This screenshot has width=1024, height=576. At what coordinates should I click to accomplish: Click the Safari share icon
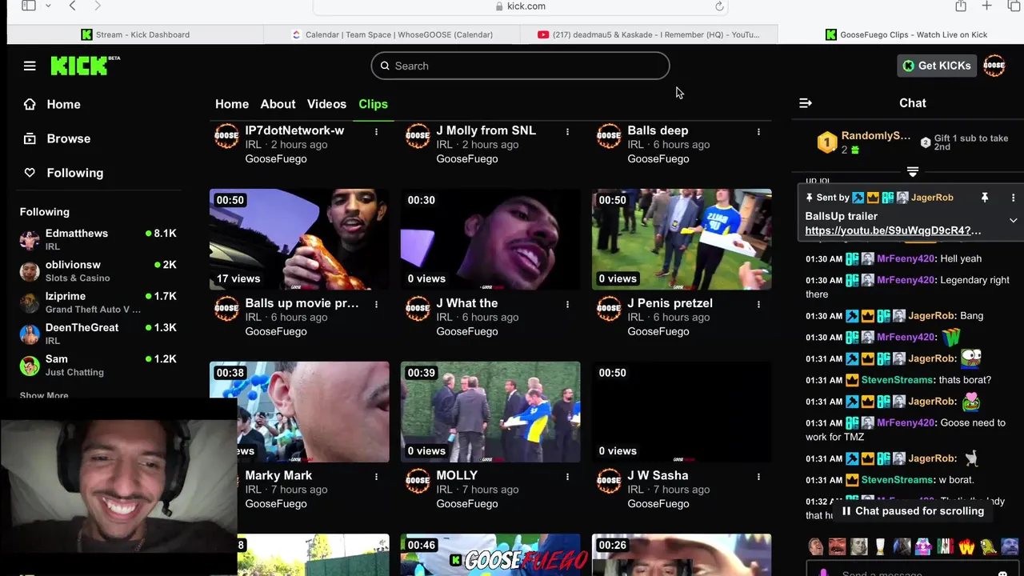[961, 6]
